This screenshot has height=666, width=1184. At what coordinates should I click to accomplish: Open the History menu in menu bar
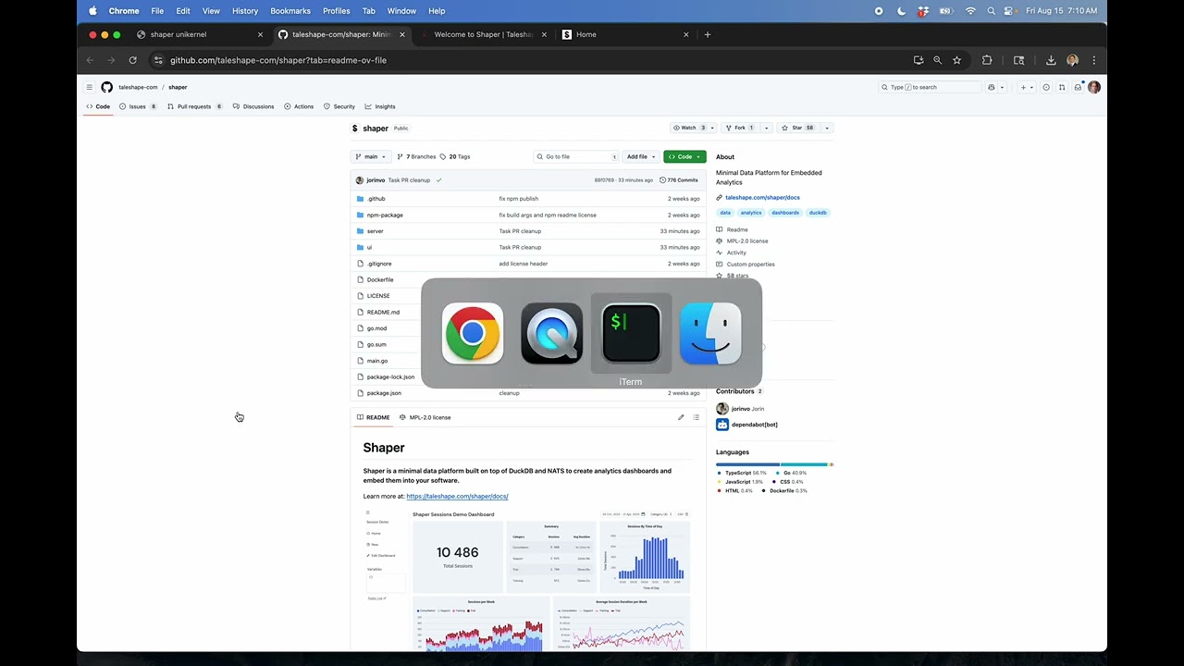[x=245, y=11]
